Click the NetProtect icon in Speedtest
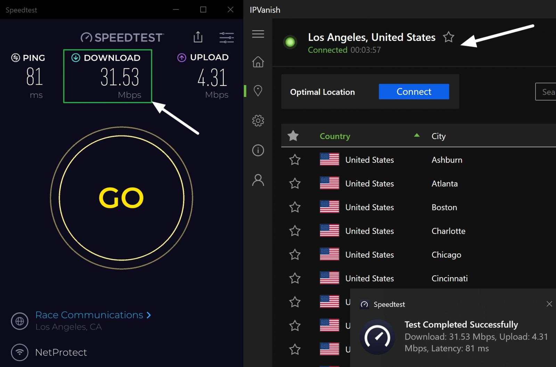The image size is (556, 367). click(19, 352)
